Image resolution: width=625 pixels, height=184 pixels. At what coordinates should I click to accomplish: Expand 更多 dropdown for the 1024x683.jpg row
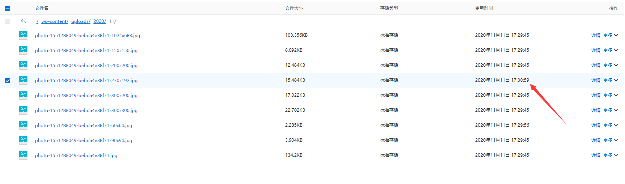[x=610, y=35]
